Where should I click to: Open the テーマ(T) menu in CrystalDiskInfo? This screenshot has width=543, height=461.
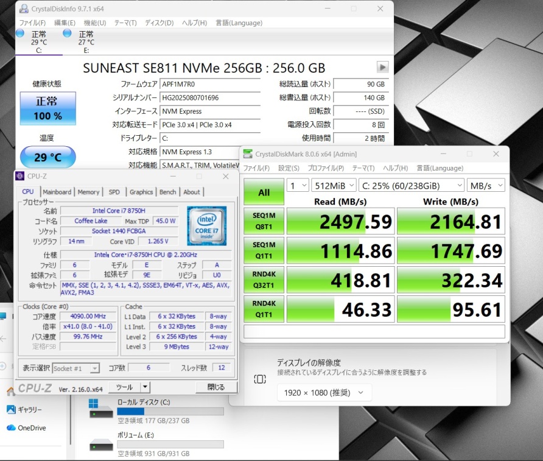[x=125, y=23]
